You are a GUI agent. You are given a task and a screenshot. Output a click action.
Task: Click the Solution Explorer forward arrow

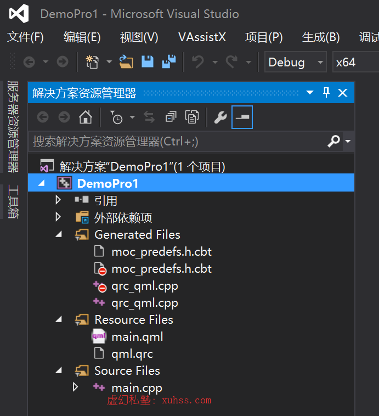(x=64, y=117)
